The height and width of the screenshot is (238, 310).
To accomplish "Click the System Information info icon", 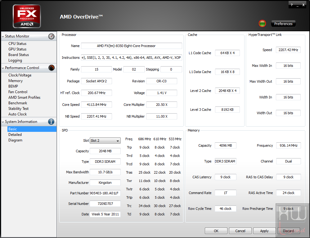I will (51, 122).
